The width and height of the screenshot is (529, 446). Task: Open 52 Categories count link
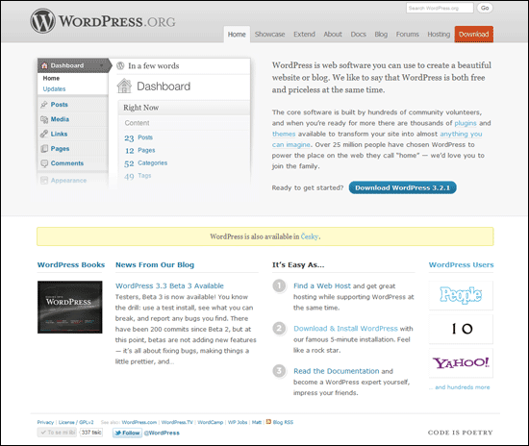(x=145, y=163)
